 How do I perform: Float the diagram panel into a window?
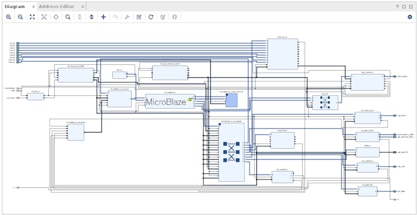pos(411,7)
